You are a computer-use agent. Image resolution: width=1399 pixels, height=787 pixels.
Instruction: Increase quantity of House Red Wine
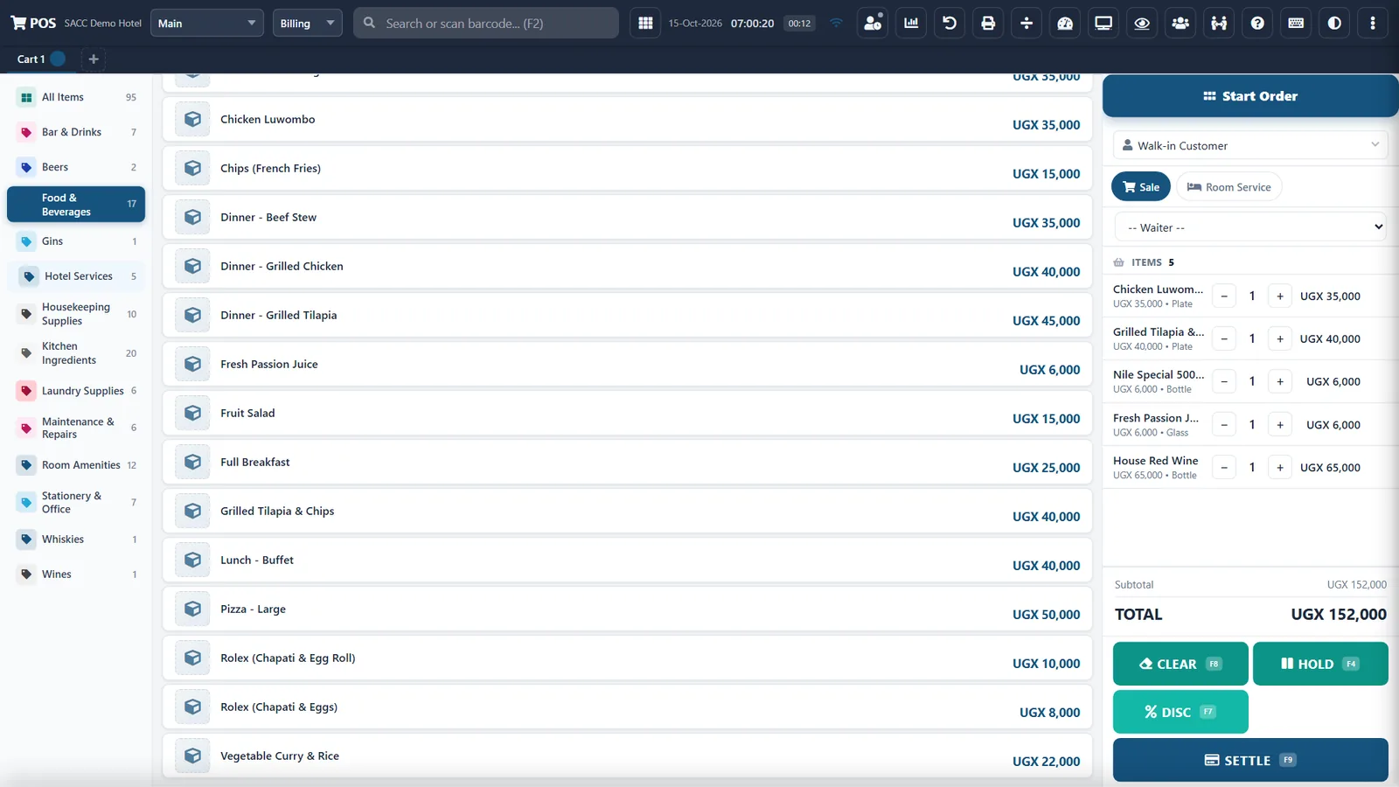tap(1280, 468)
